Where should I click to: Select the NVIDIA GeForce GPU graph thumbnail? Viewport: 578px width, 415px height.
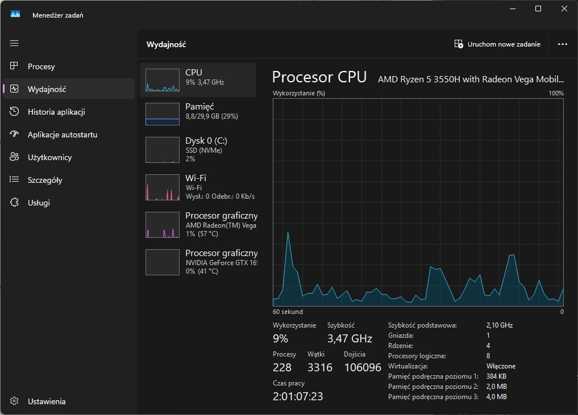tap(163, 262)
